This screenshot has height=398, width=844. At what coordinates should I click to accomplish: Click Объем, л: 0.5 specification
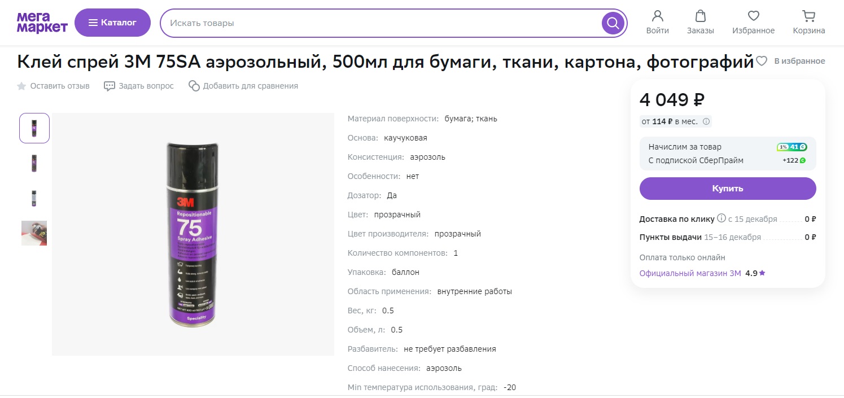point(375,330)
